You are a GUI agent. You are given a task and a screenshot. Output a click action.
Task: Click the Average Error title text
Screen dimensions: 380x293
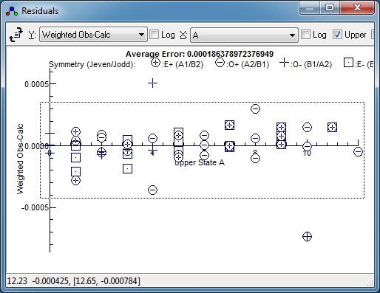coord(200,54)
